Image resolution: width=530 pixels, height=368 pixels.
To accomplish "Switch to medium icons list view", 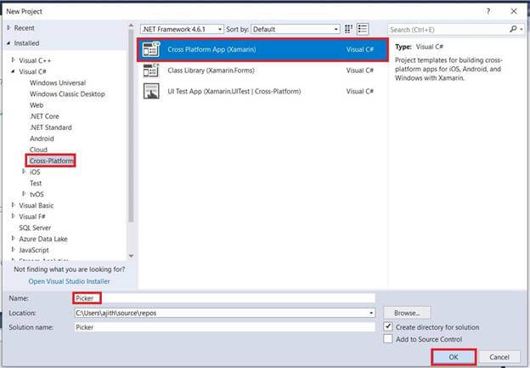I will tap(363, 29).
